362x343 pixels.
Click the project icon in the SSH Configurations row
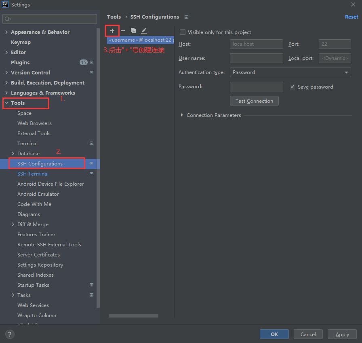pyautogui.click(x=91, y=164)
